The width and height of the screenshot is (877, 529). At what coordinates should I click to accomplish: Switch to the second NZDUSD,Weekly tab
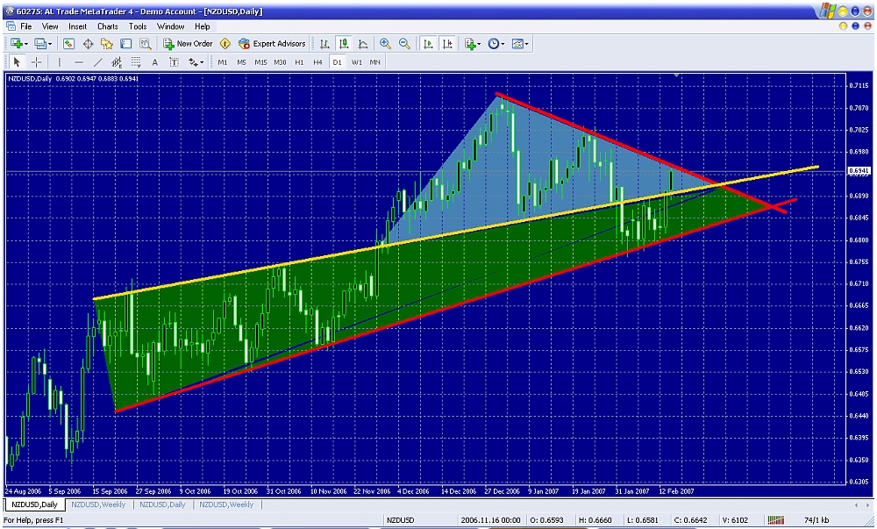(x=226, y=504)
